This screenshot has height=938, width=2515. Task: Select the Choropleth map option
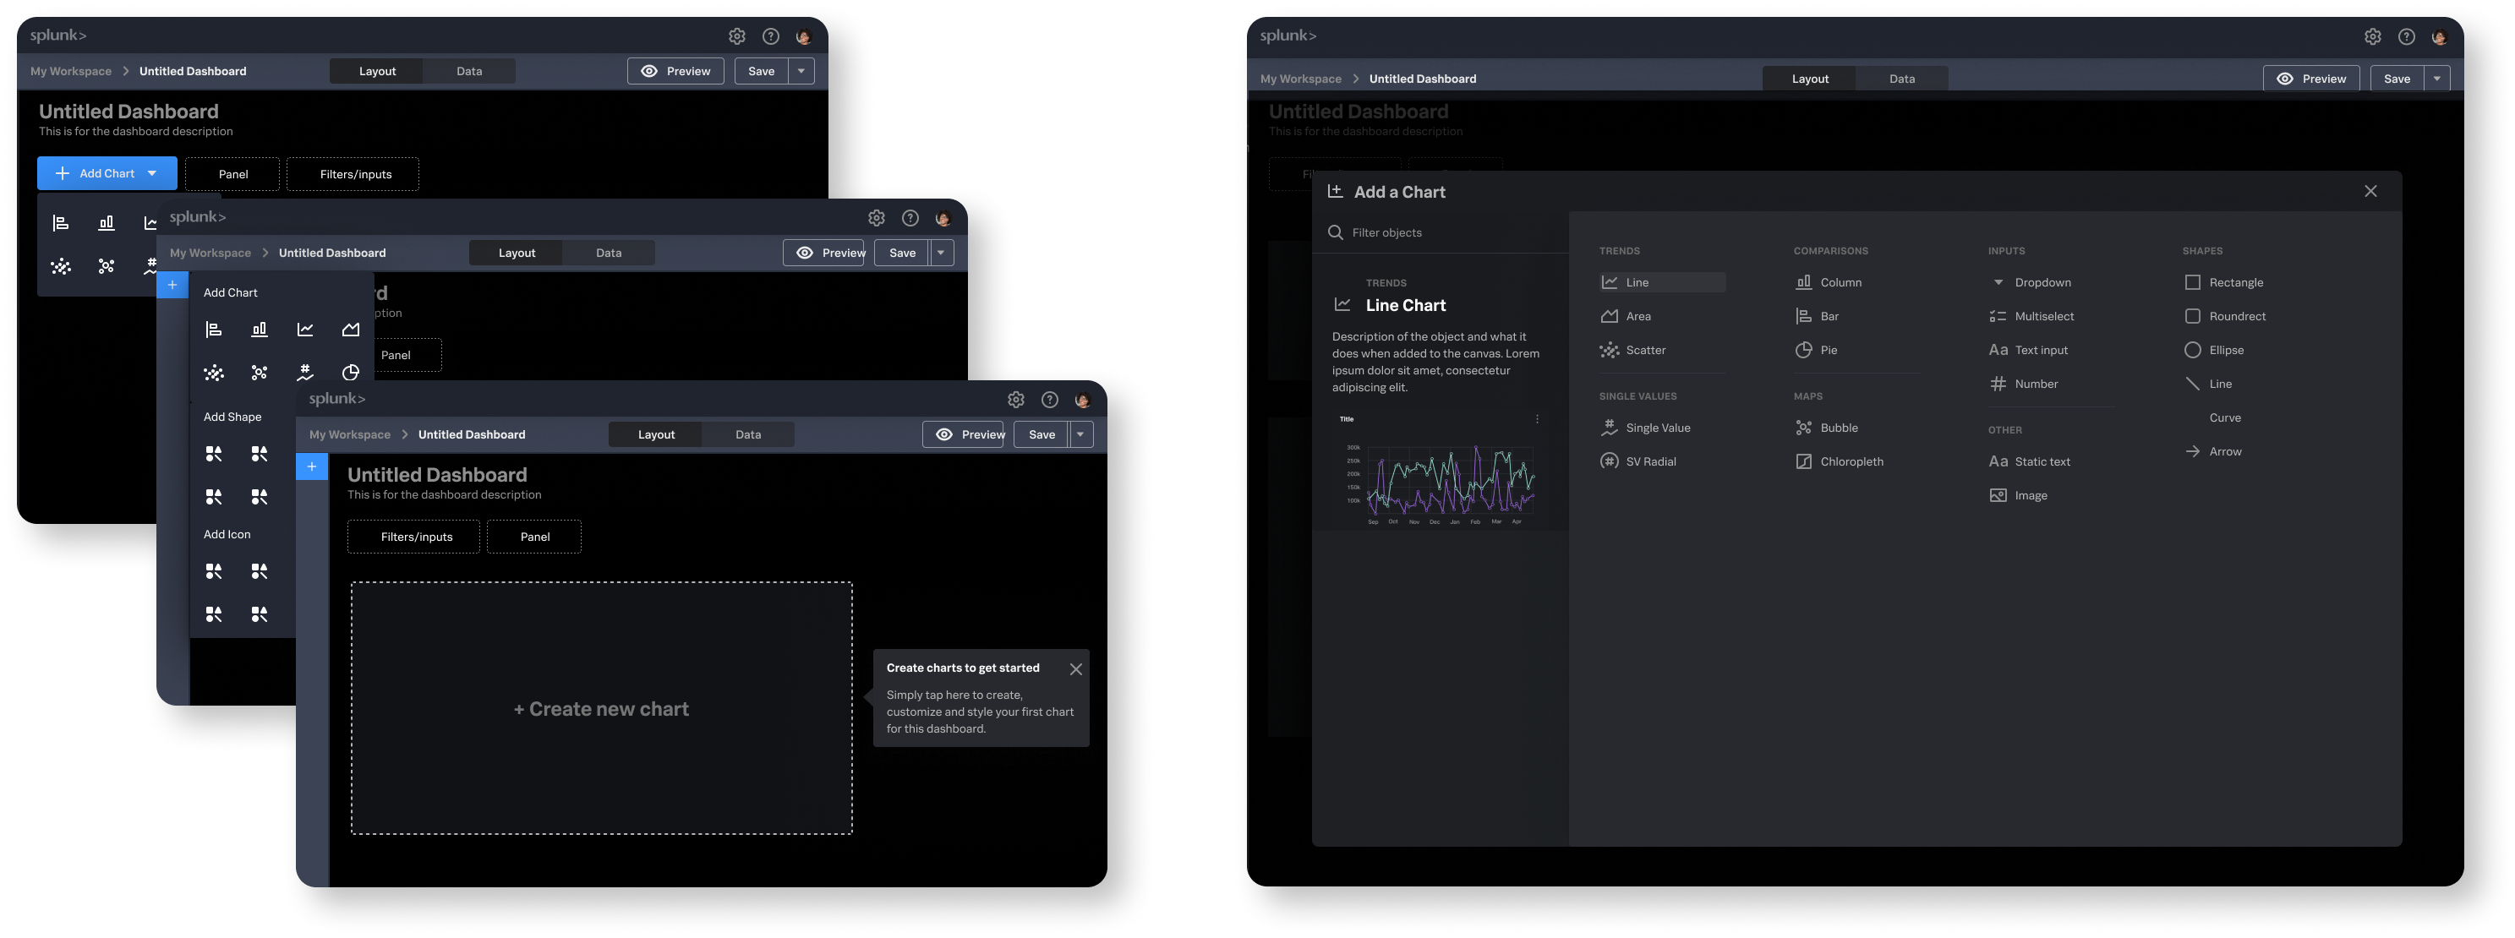pos(1851,461)
